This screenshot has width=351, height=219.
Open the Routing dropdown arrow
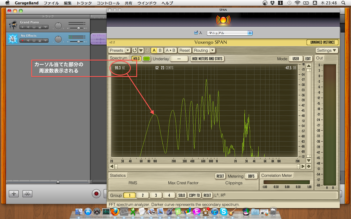tap(213, 50)
